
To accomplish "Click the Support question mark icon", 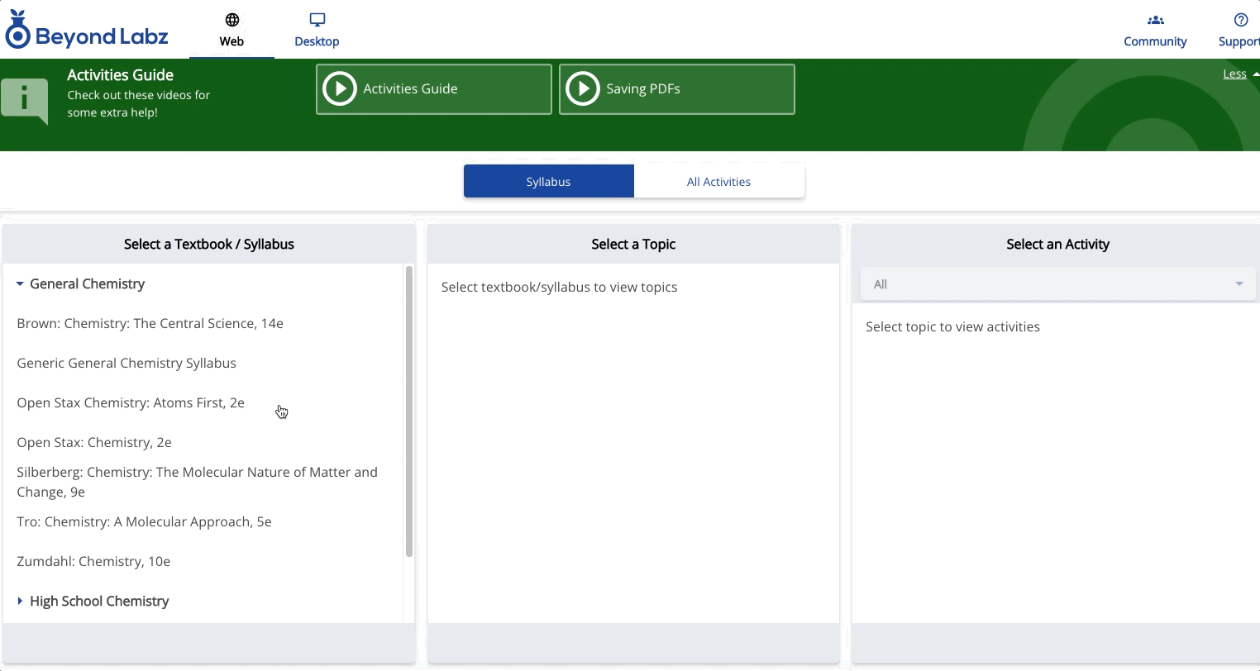I will point(1241,20).
